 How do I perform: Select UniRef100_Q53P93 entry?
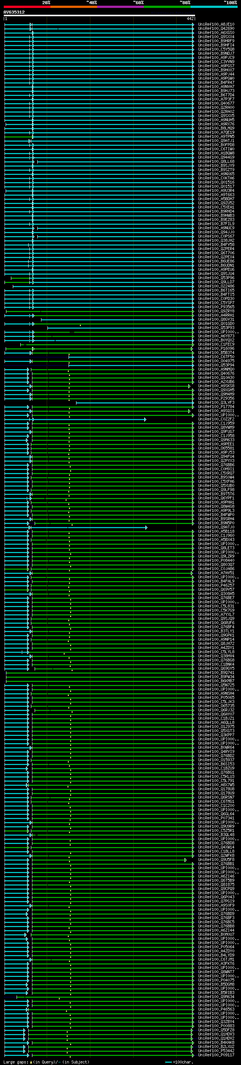(x=216, y=328)
